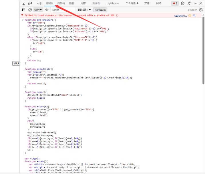Open DevTools settings gear in top bar
Screen dimensions: 205x174
183,3
